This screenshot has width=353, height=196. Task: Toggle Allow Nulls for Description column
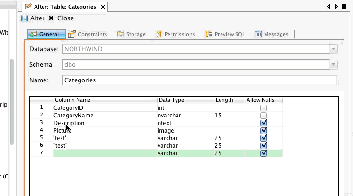(264, 123)
